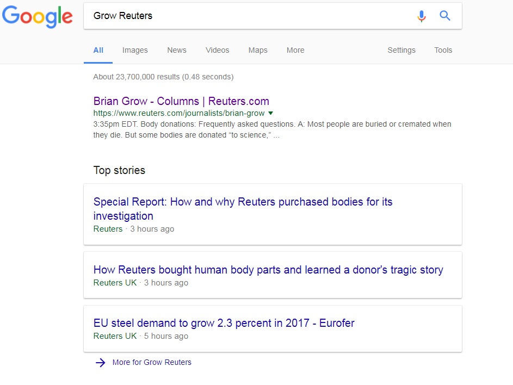Open EU steel demand Eurofer story
The height and width of the screenshot is (385, 513).
coord(224,323)
